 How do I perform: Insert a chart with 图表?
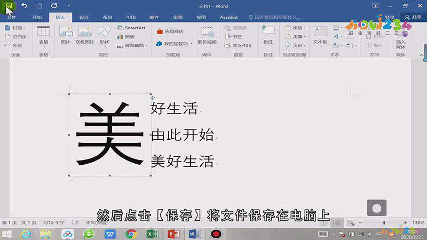(x=126, y=36)
